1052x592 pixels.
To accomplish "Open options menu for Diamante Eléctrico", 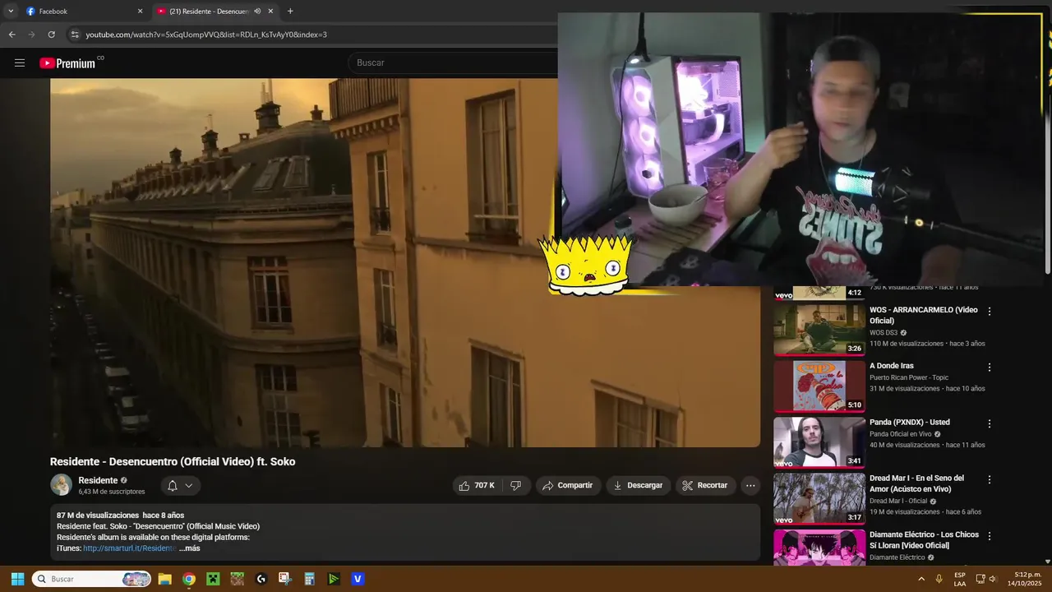I will click(x=990, y=536).
